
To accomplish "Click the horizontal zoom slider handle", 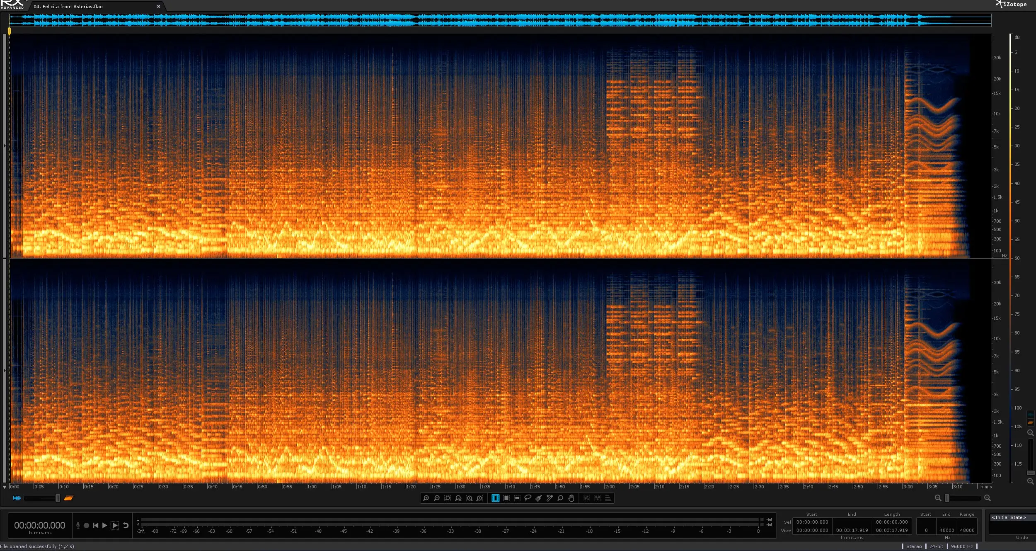I will [x=947, y=498].
